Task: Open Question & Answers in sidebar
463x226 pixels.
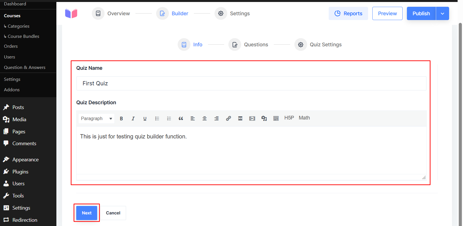Action: (x=25, y=68)
